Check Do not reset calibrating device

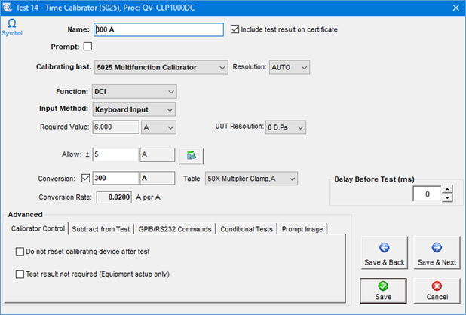coord(20,251)
